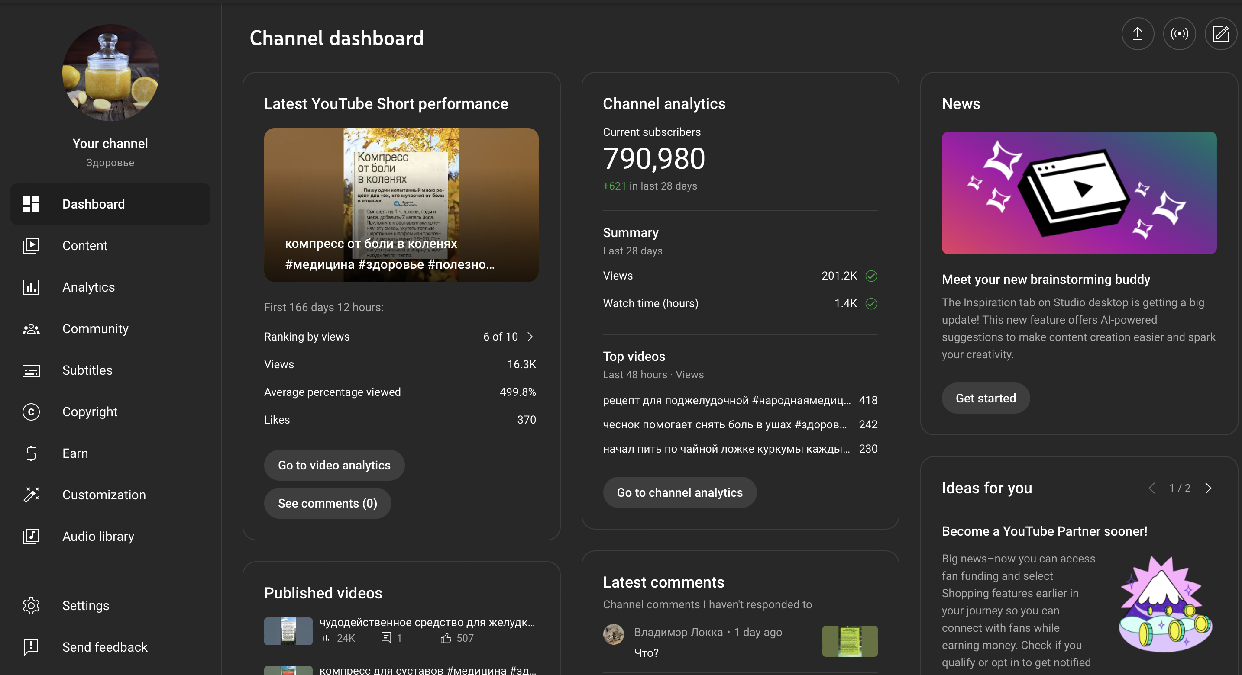This screenshot has height=675, width=1242.
Task: Click Average percentage viewed 499.8% value
Action: 517,392
